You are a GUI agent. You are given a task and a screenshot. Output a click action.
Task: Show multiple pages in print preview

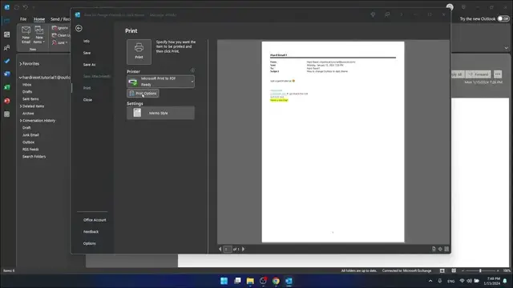[446, 249]
